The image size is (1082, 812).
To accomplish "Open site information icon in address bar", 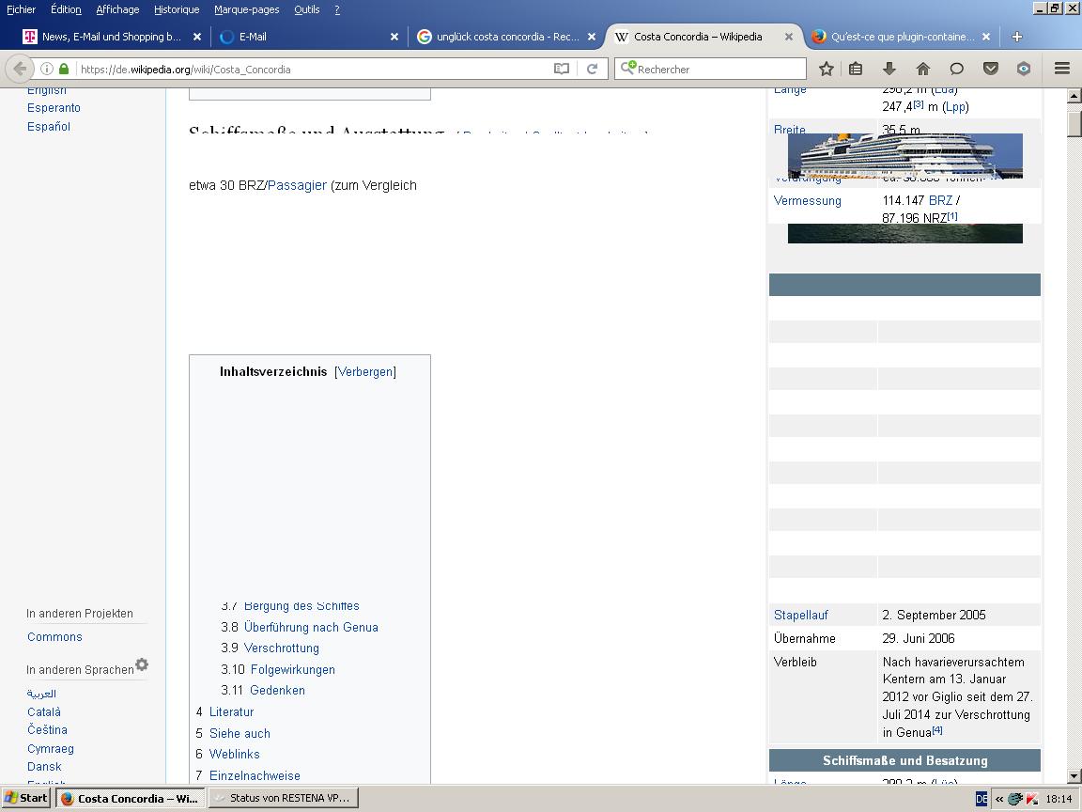I will tap(47, 69).
